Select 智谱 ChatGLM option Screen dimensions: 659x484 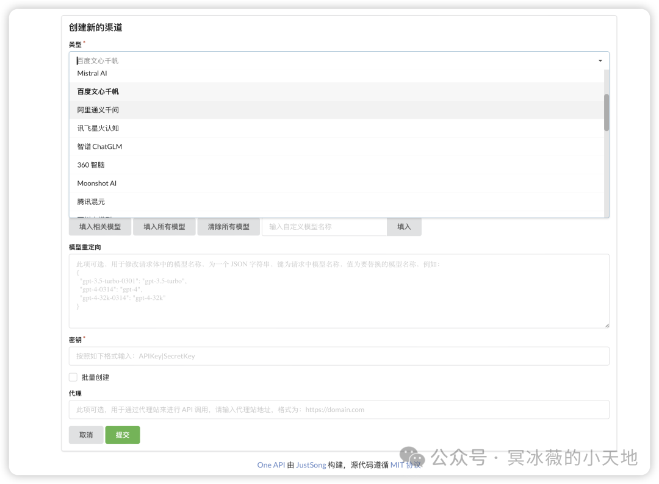point(336,146)
